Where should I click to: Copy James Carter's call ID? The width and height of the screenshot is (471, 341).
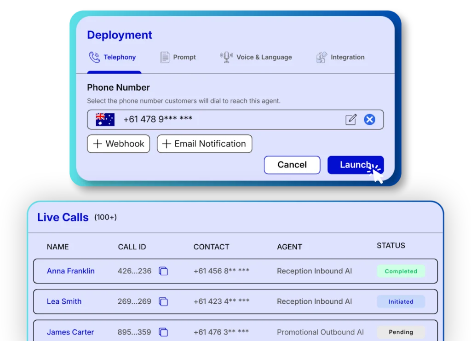point(163,332)
